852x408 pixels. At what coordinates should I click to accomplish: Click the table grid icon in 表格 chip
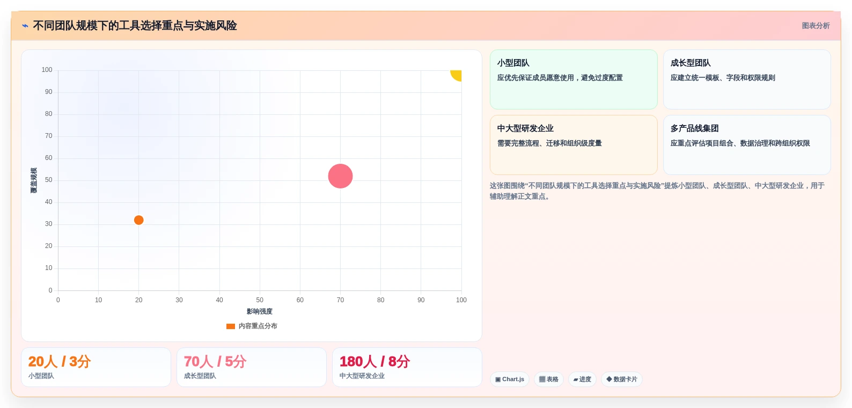coord(542,380)
